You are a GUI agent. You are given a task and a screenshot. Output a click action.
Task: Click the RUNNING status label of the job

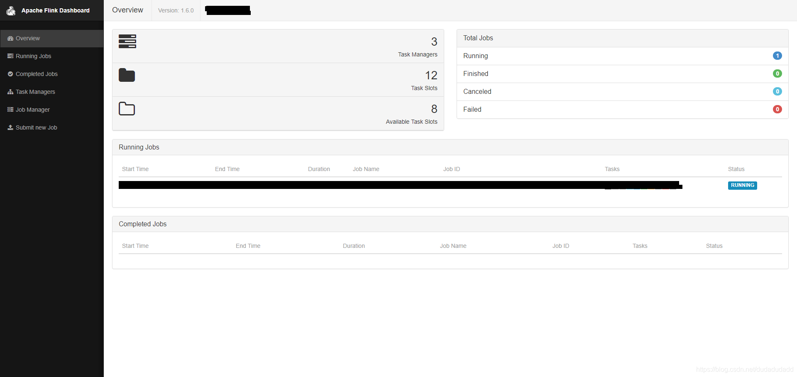pos(743,185)
